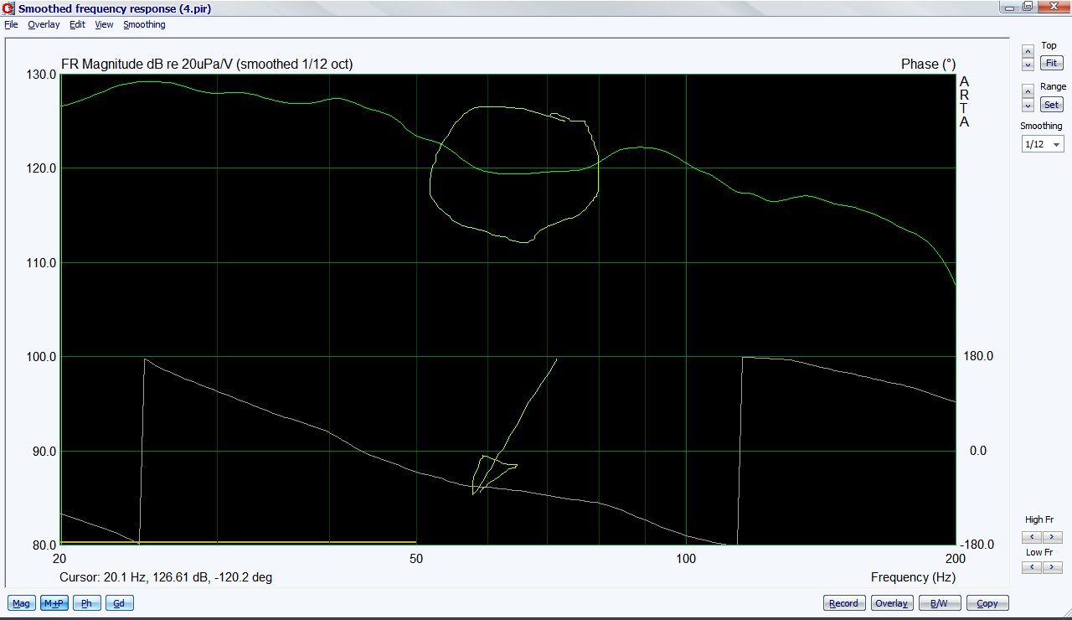Screen dimensions: 1072x620
Task: Click the Copy button
Action: point(987,603)
